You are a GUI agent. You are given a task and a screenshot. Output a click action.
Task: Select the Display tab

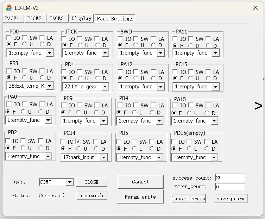[81, 18]
